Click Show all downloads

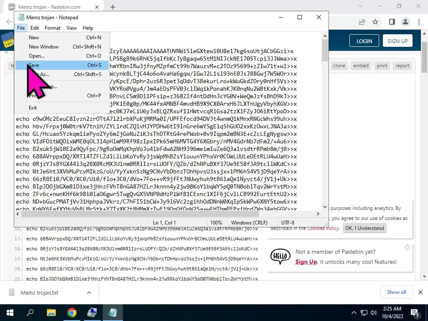click(x=396, y=292)
